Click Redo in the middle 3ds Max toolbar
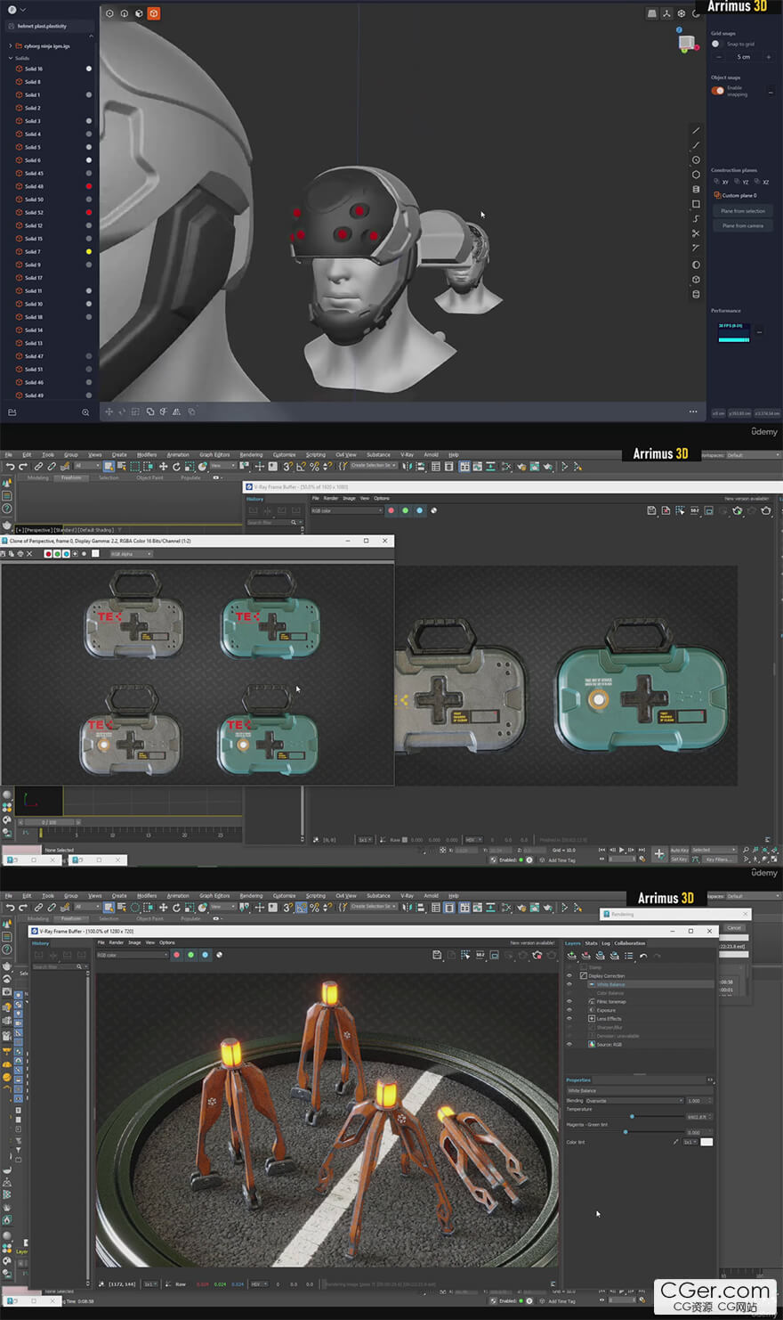783x1320 pixels. pos(23,467)
